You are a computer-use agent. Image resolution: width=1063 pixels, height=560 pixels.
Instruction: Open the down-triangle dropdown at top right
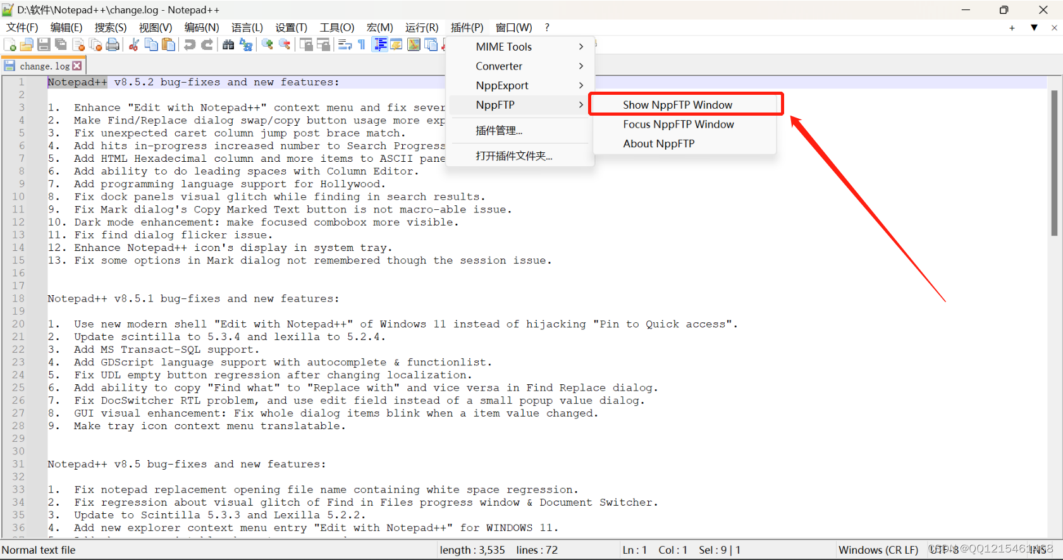1034,28
